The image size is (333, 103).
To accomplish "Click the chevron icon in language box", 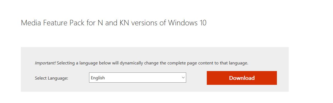I will (x=183, y=78).
